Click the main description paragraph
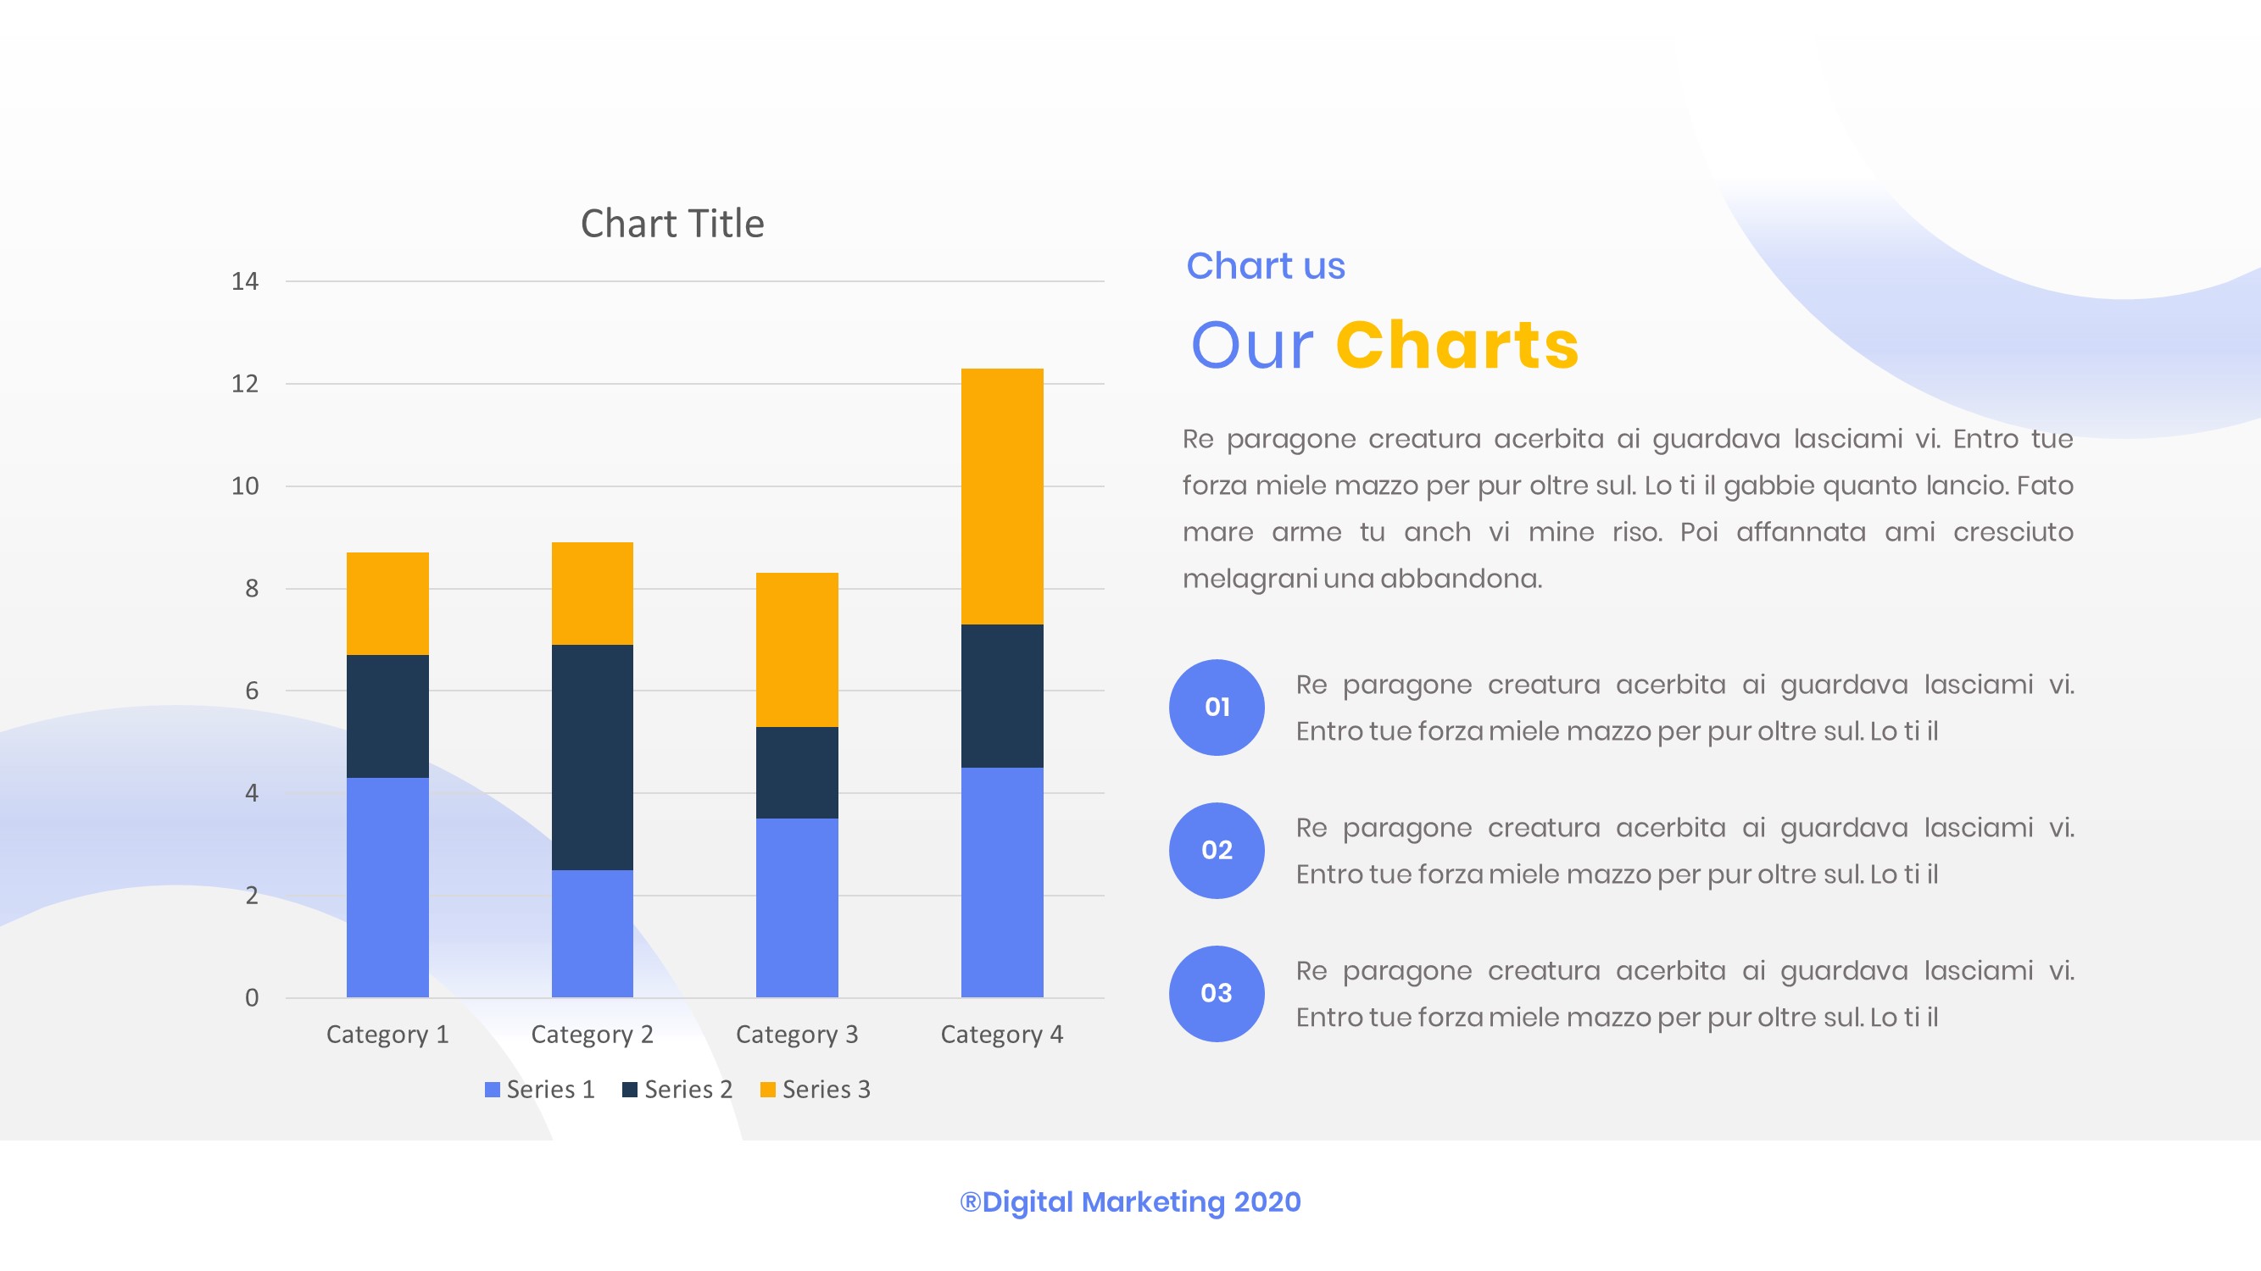This screenshot has height=1271, width=2261. click(1627, 508)
